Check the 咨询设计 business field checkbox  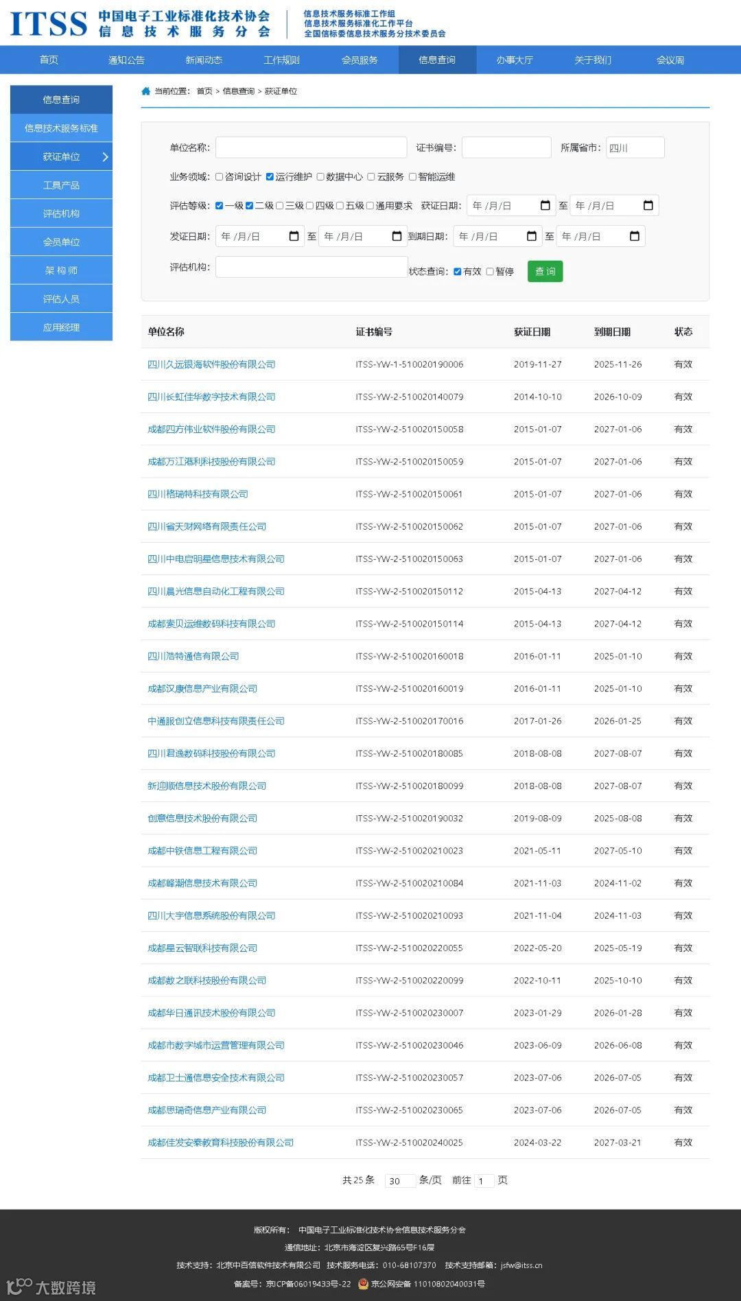[220, 177]
